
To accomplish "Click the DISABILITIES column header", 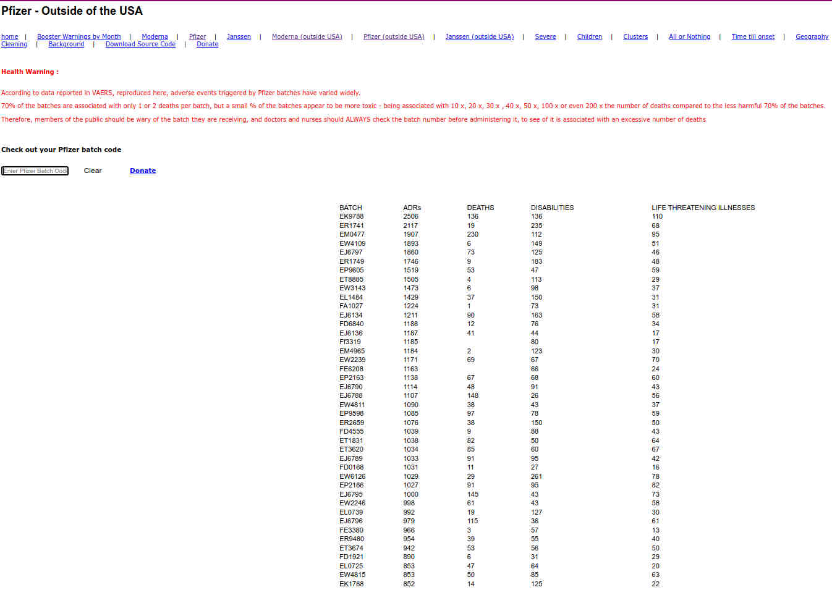I will tap(553, 208).
